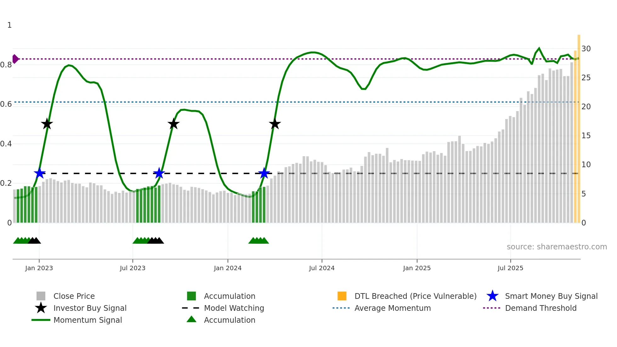Click the black star marker near Sep 2023
This screenshot has width=617, height=347.
tap(173, 124)
